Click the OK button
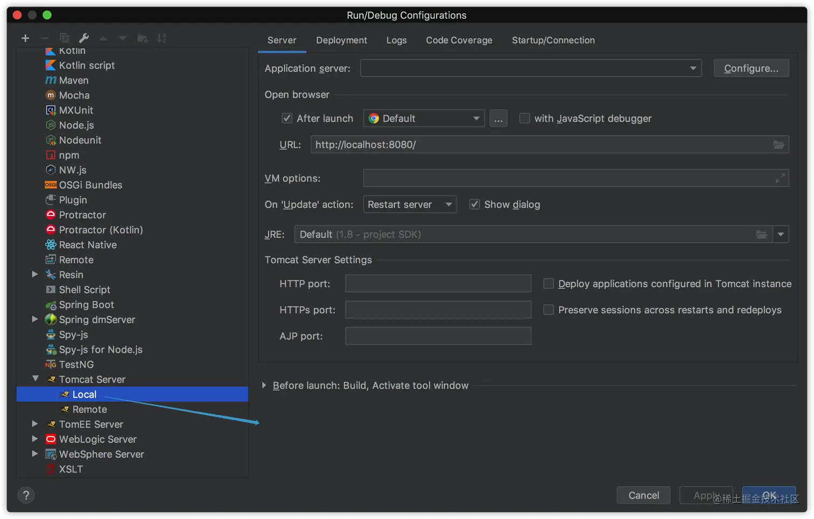This screenshot has height=519, width=814. (x=769, y=495)
